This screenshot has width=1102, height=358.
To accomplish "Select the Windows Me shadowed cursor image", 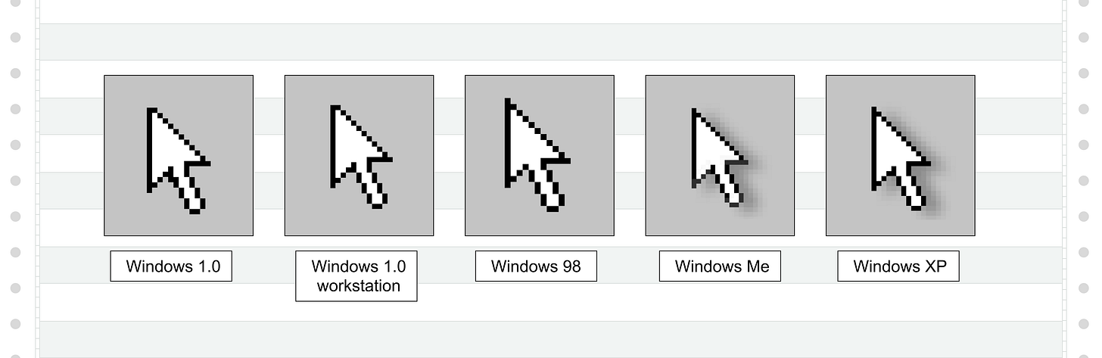I will [720, 155].
